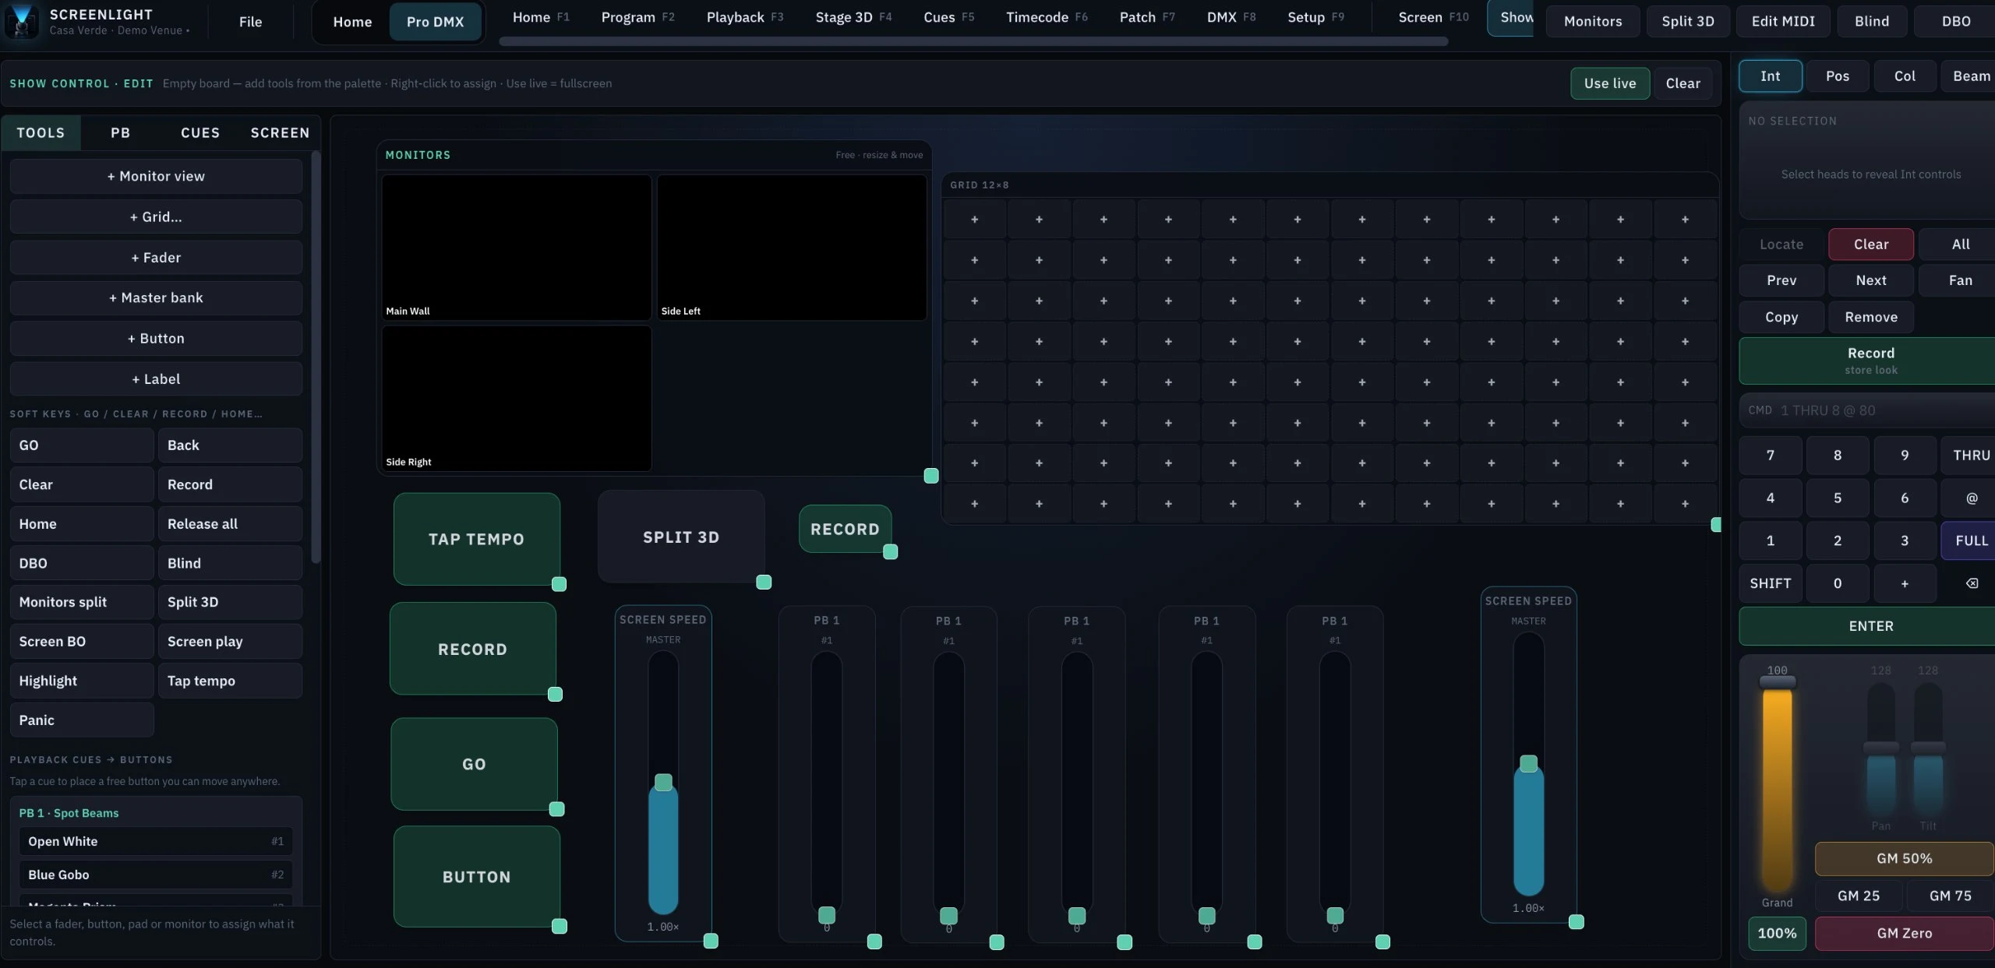Select the Col attribute tab
Screen dimensions: 1995x968
(x=1905, y=76)
